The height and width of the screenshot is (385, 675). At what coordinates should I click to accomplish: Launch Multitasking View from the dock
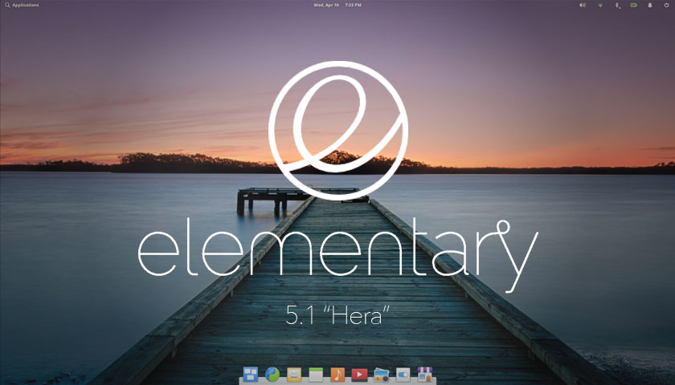click(x=250, y=375)
